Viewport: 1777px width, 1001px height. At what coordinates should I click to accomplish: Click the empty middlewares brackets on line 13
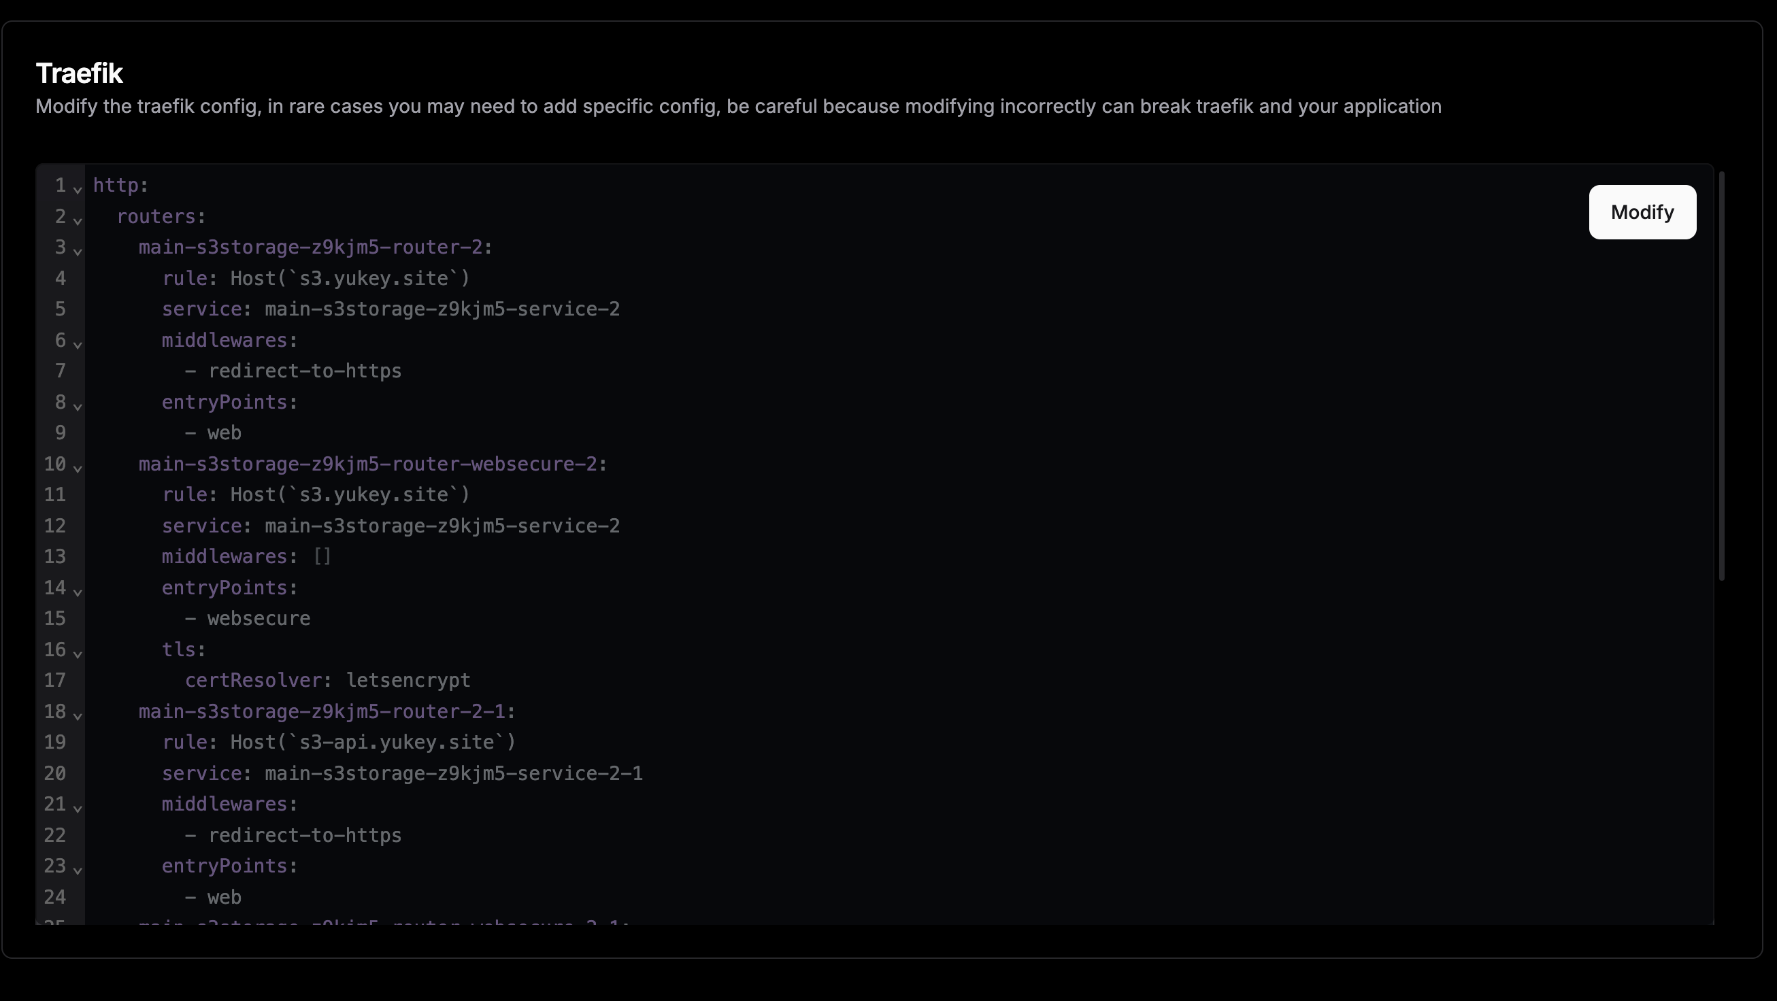pos(322,556)
